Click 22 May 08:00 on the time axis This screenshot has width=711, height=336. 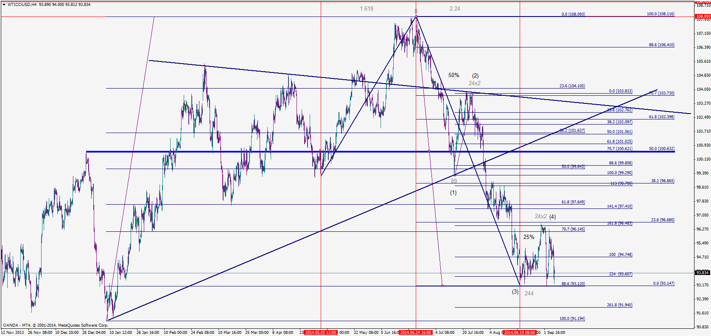point(366,333)
